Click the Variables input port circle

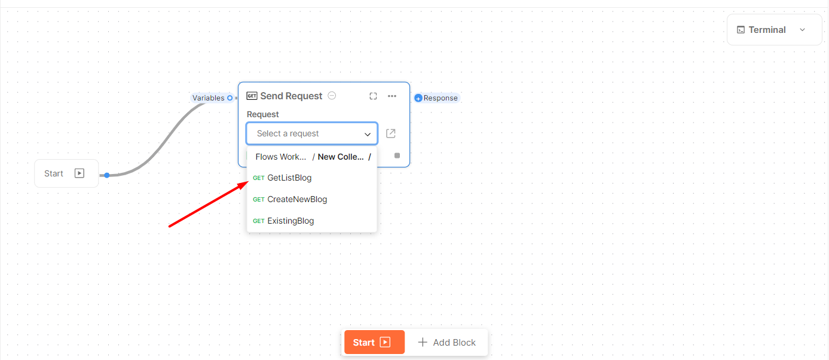(x=230, y=98)
